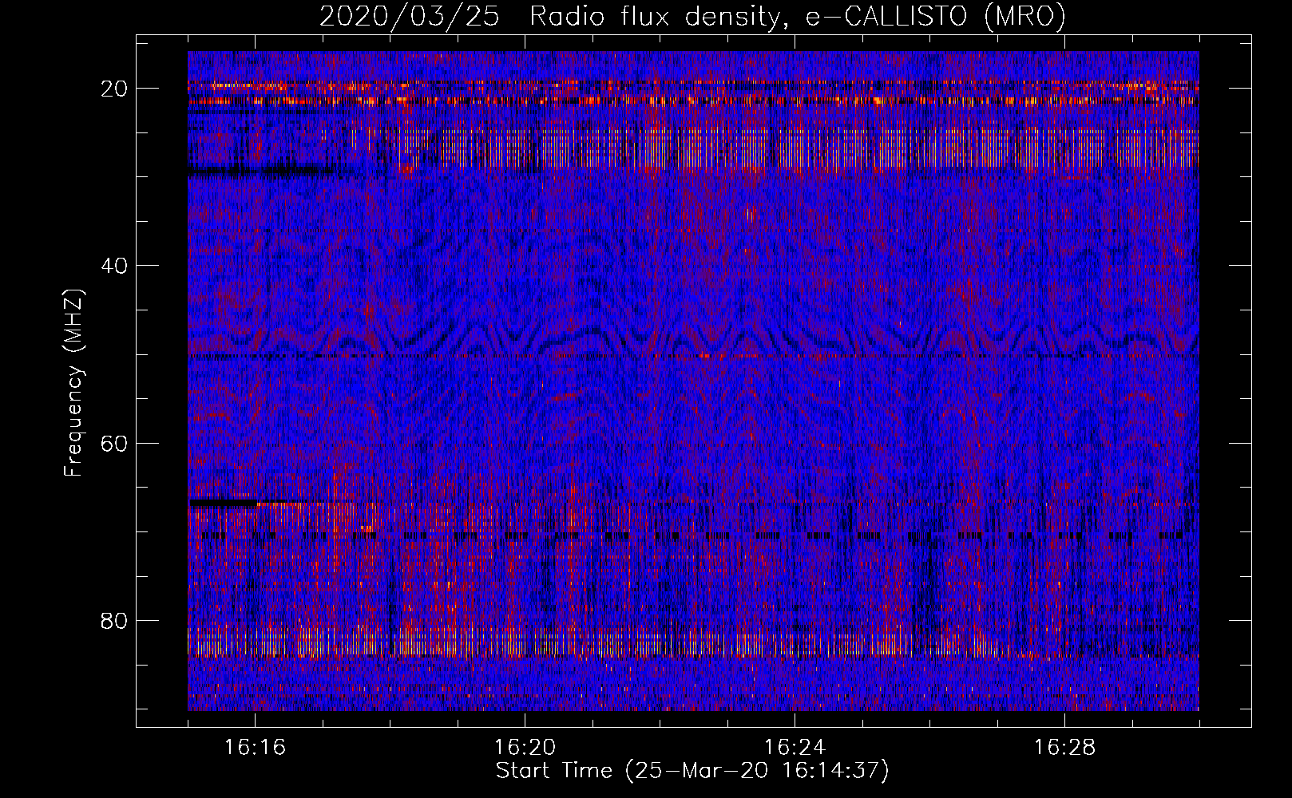Viewport: 1292px width, 798px height.
Task: Click the 'Start Time (25-Mar-20 16:14:37)' label
Action: click(692, 772)
